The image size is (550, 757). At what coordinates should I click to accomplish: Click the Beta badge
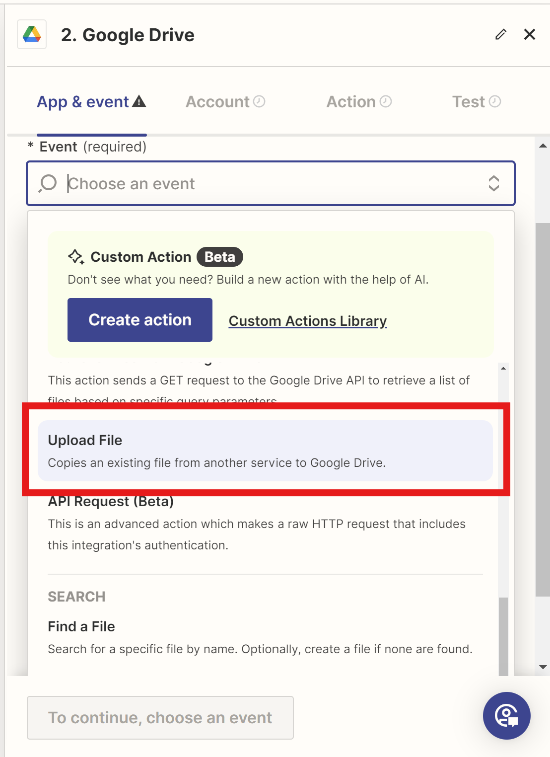(220, 257)
